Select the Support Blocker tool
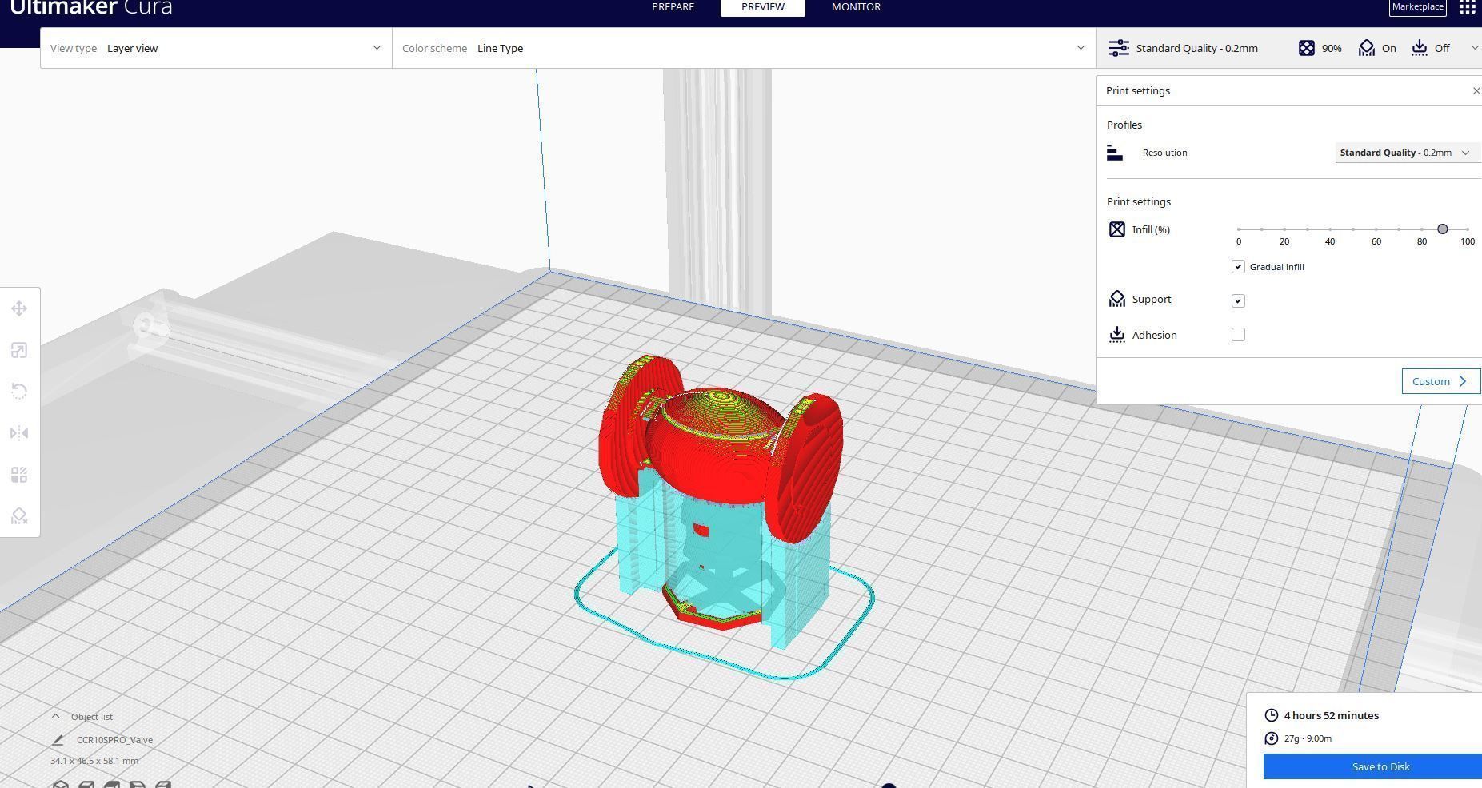Viewport: 1482px width, 788px height. [x=19, y=516]
